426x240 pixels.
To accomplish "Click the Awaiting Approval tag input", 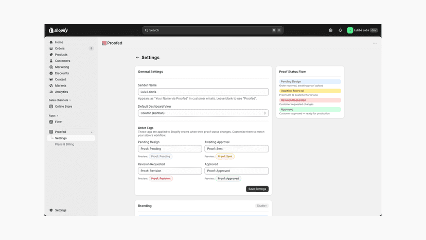I will tap(237, 148).
